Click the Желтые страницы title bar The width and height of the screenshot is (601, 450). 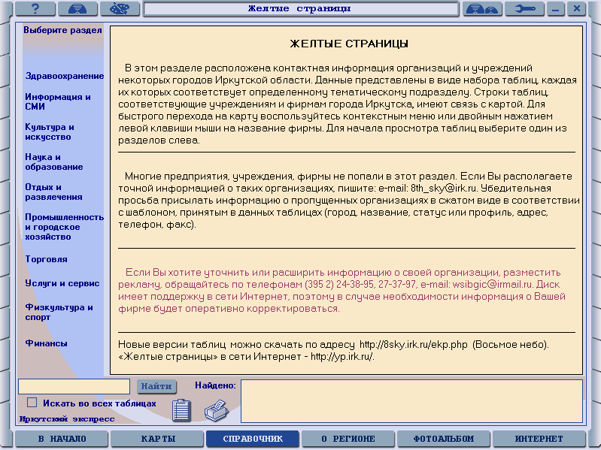pos(301,8)
